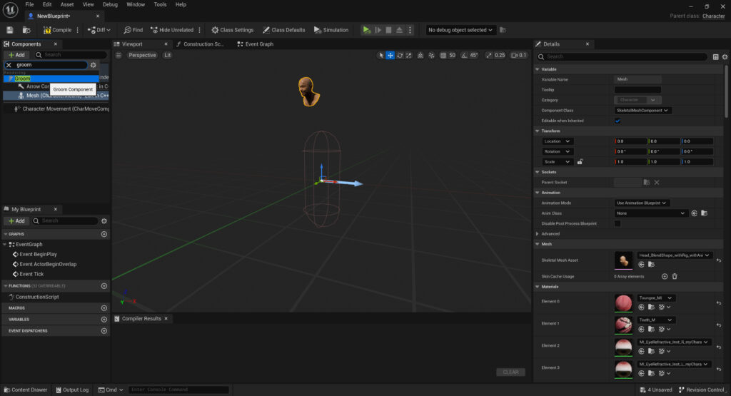Click the Save blueprint icon

[x=10, y=30]
